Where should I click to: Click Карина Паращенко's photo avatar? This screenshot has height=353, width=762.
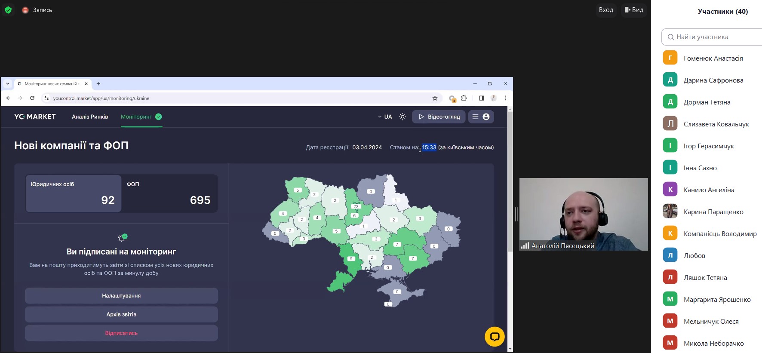tap(670, 211)
